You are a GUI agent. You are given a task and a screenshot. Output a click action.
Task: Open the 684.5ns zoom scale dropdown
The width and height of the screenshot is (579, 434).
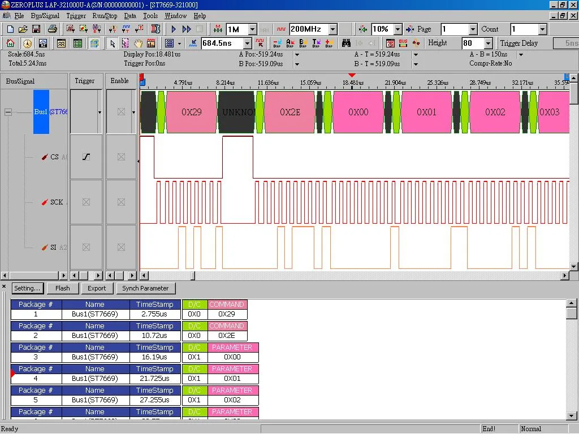click(x=248, y=43)
